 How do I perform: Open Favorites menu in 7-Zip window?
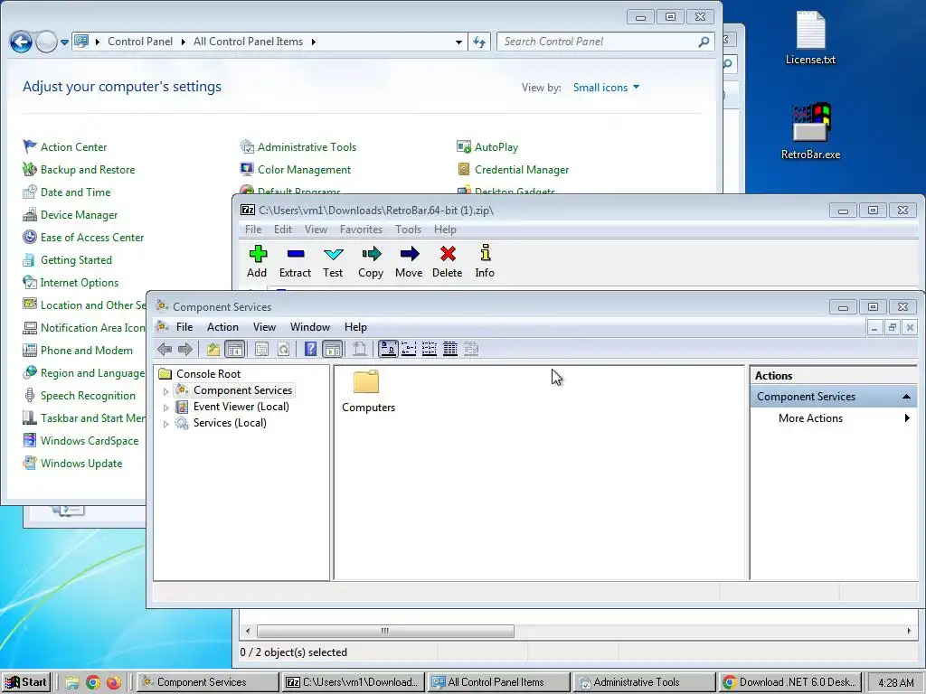361,230
